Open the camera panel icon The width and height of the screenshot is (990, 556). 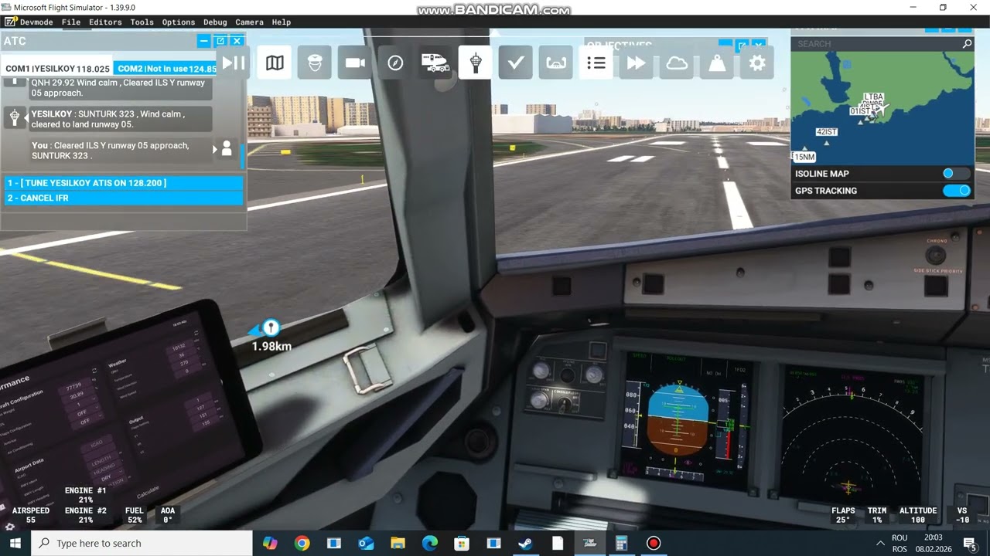355,63
